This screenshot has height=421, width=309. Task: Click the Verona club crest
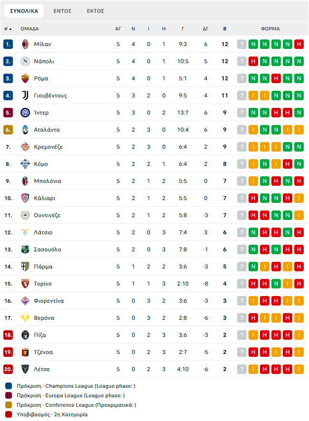click(x=25, y=318)
